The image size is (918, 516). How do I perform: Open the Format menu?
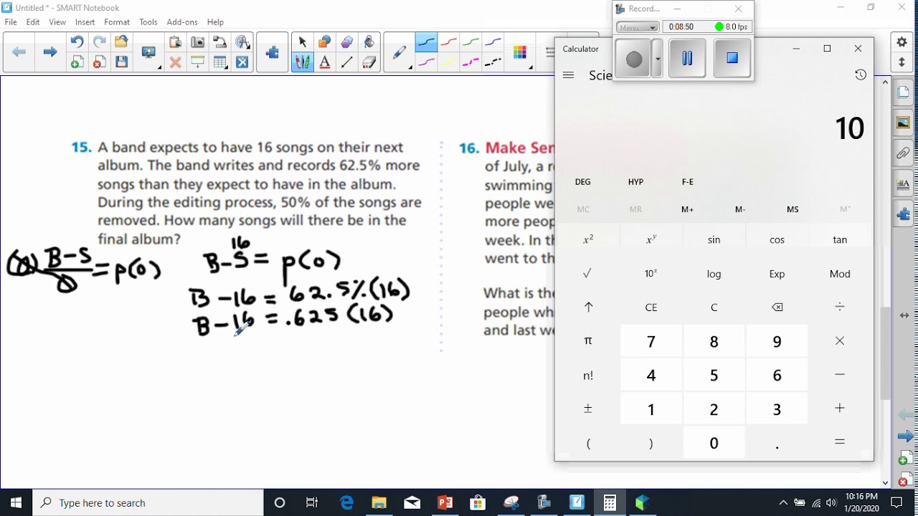[x=117, y=22]
